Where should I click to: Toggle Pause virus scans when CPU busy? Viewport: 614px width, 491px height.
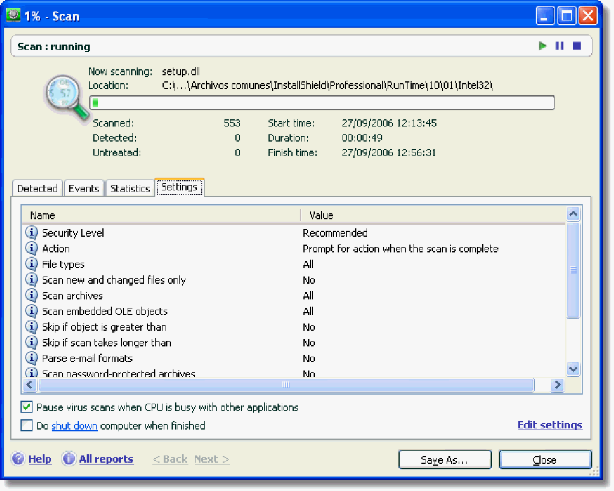tap(26, 407)
